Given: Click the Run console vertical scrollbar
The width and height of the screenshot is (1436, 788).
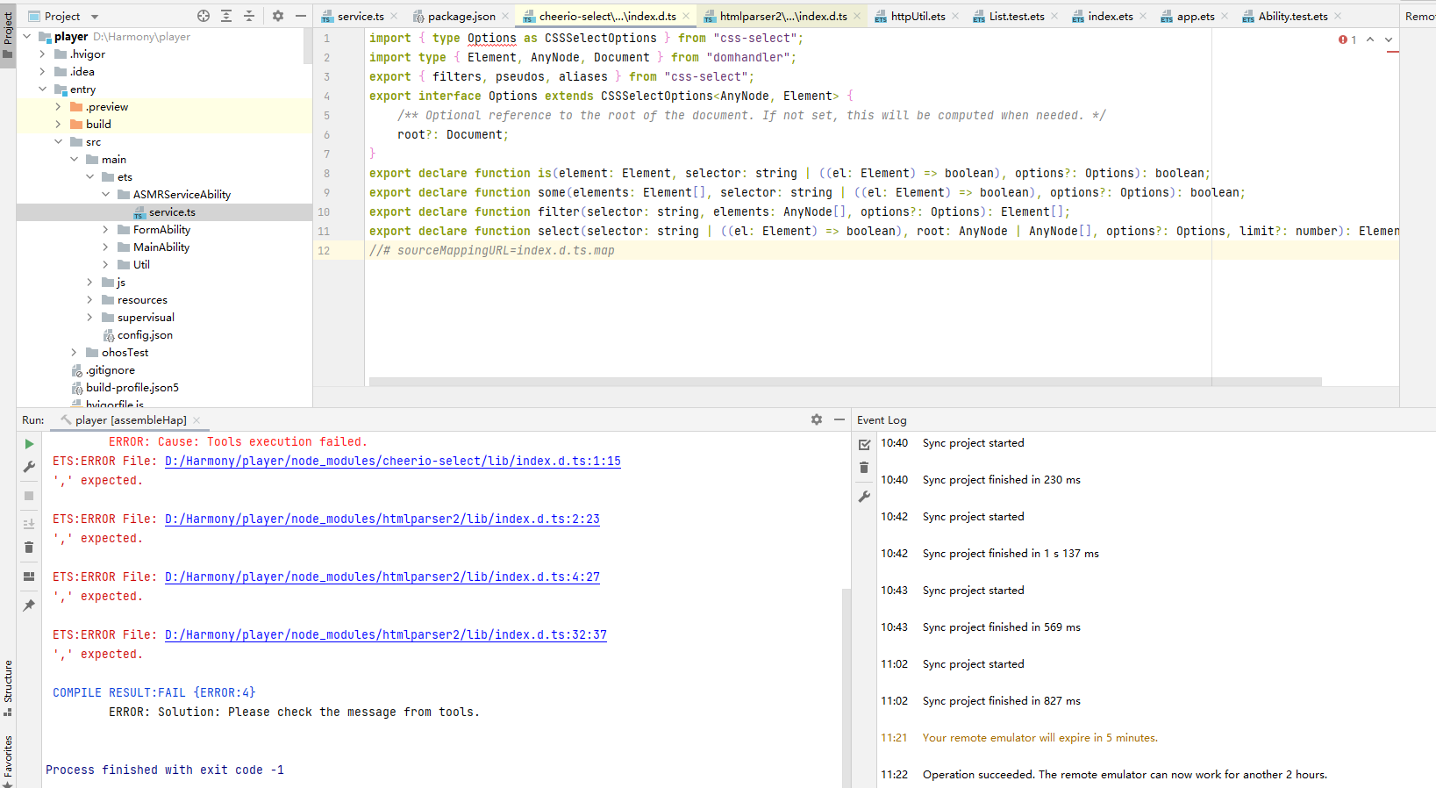Looking at the screenshot, I should click(847, 688).
